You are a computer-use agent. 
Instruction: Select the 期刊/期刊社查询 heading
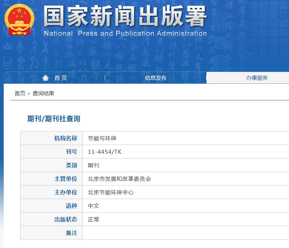(x=54, y=117)
